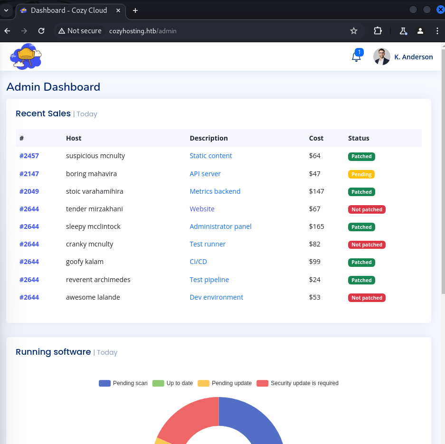Click the order number for awesome lalande

29,297
